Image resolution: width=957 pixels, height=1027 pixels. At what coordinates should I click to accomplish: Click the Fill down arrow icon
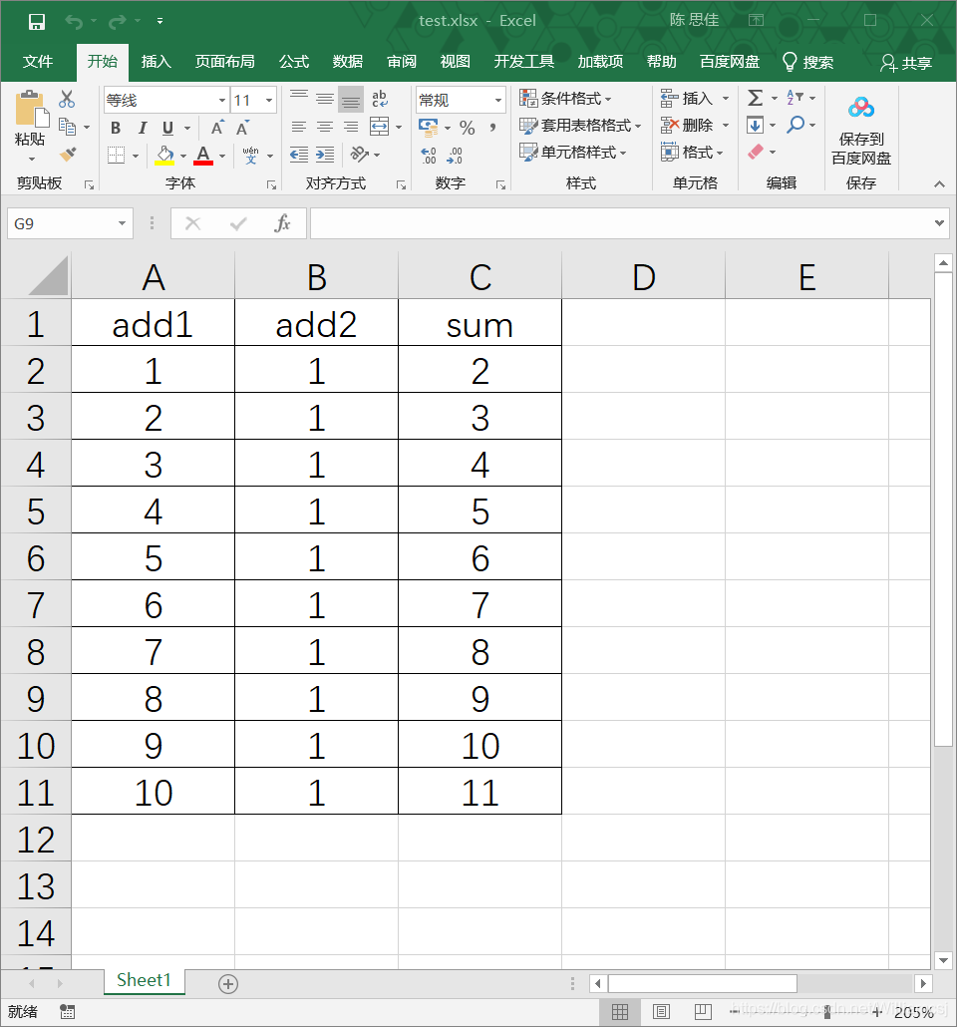[x=755, y=125]
